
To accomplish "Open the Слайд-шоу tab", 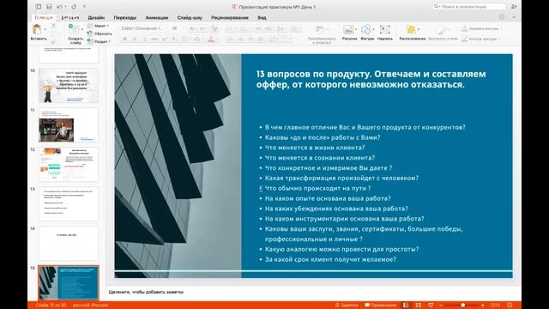I will click(x=190, y=17).
